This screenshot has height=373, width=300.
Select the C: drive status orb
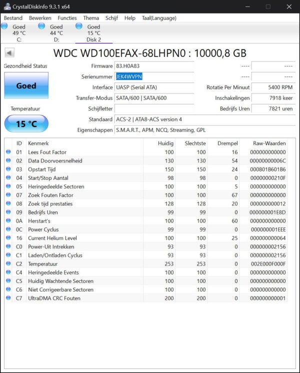pyautogui.click(x=4, y=26)
